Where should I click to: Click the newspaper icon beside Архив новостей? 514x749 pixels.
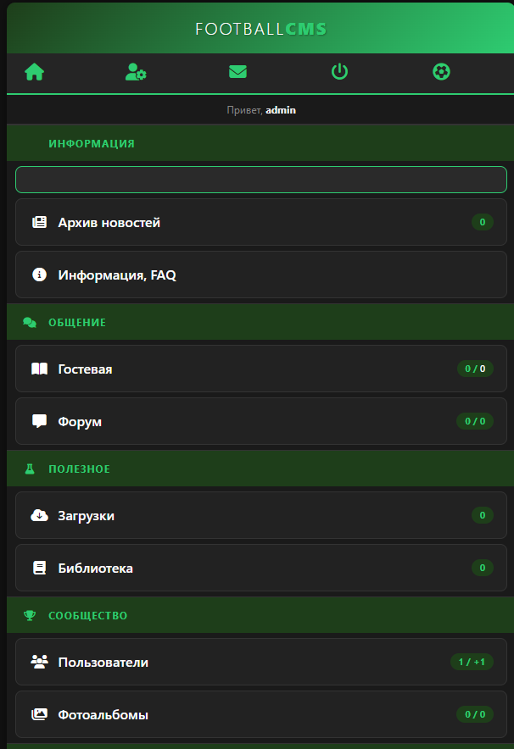point(39,223)
